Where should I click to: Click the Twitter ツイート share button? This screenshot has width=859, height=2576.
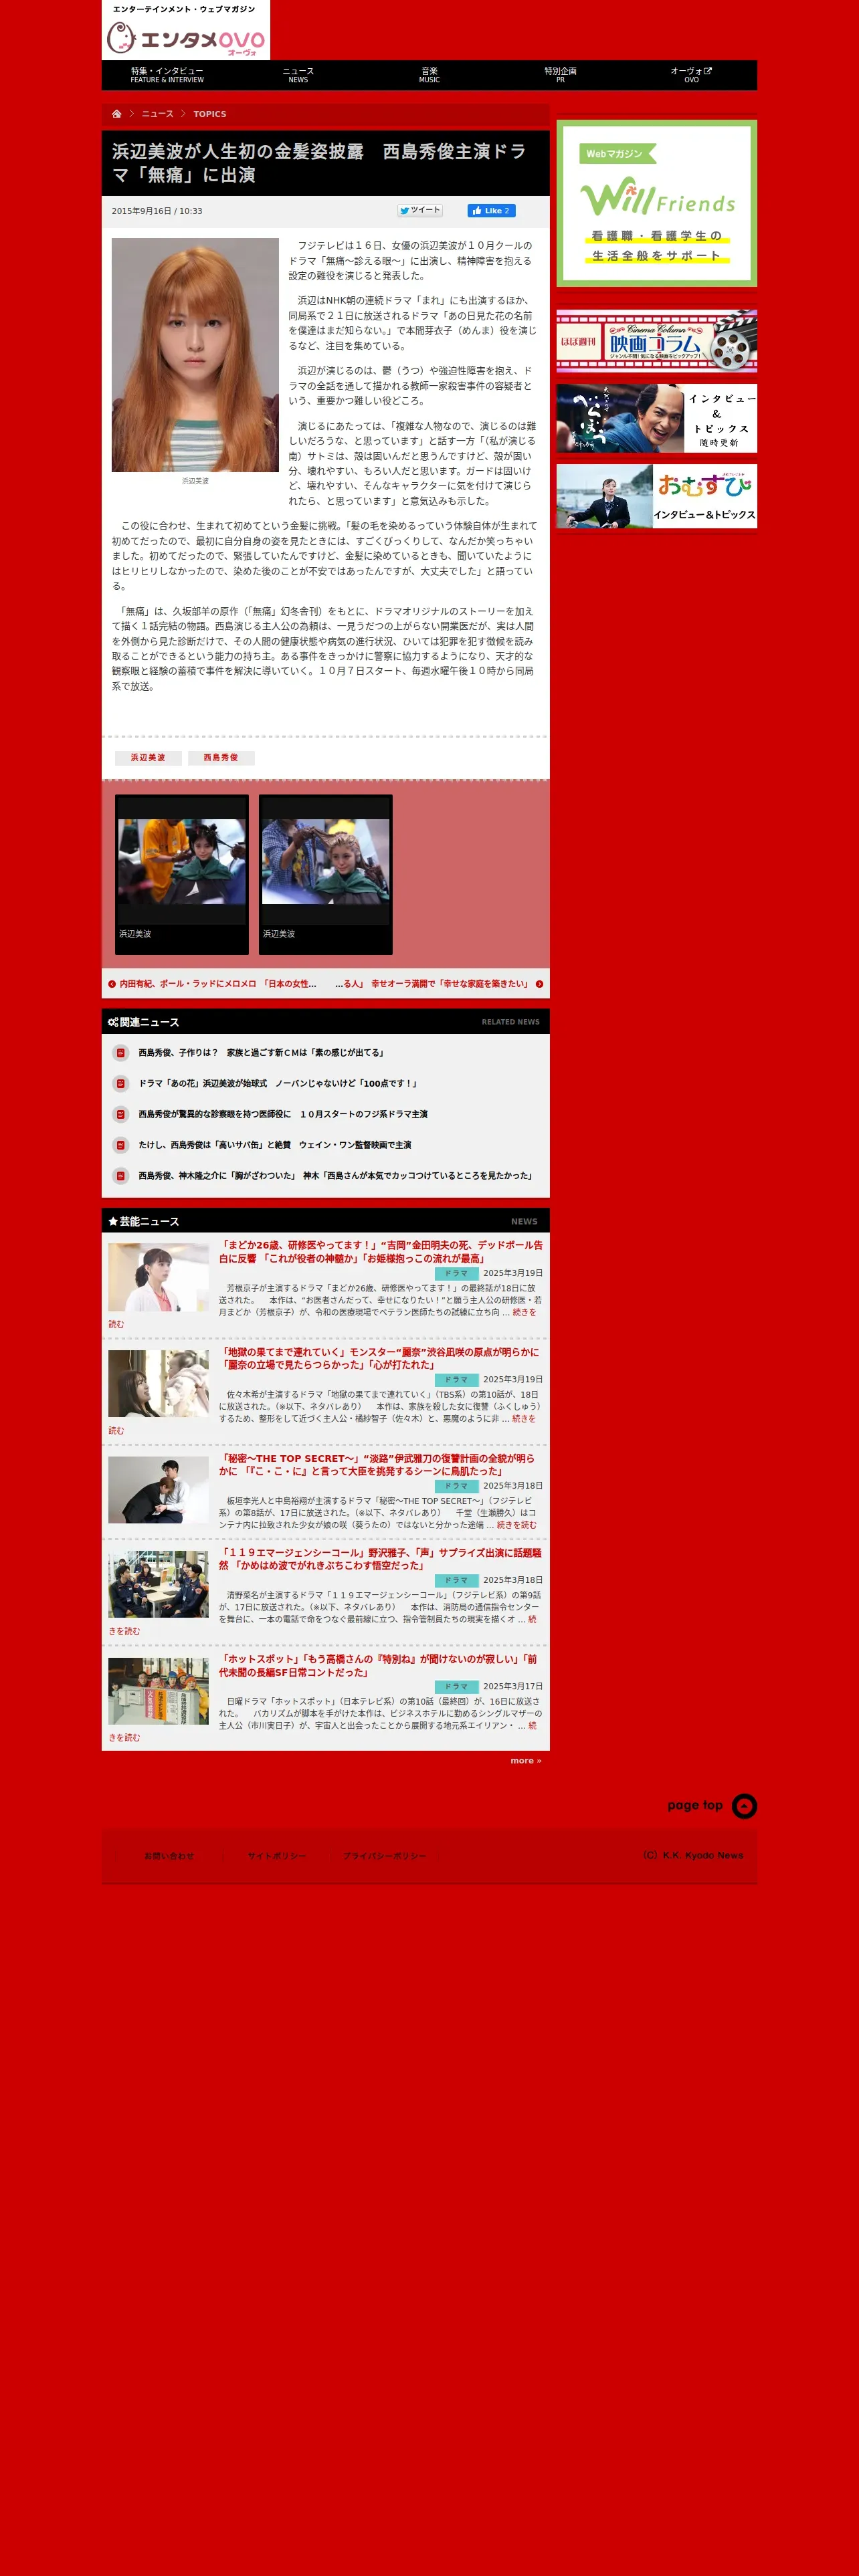point(420,210)
